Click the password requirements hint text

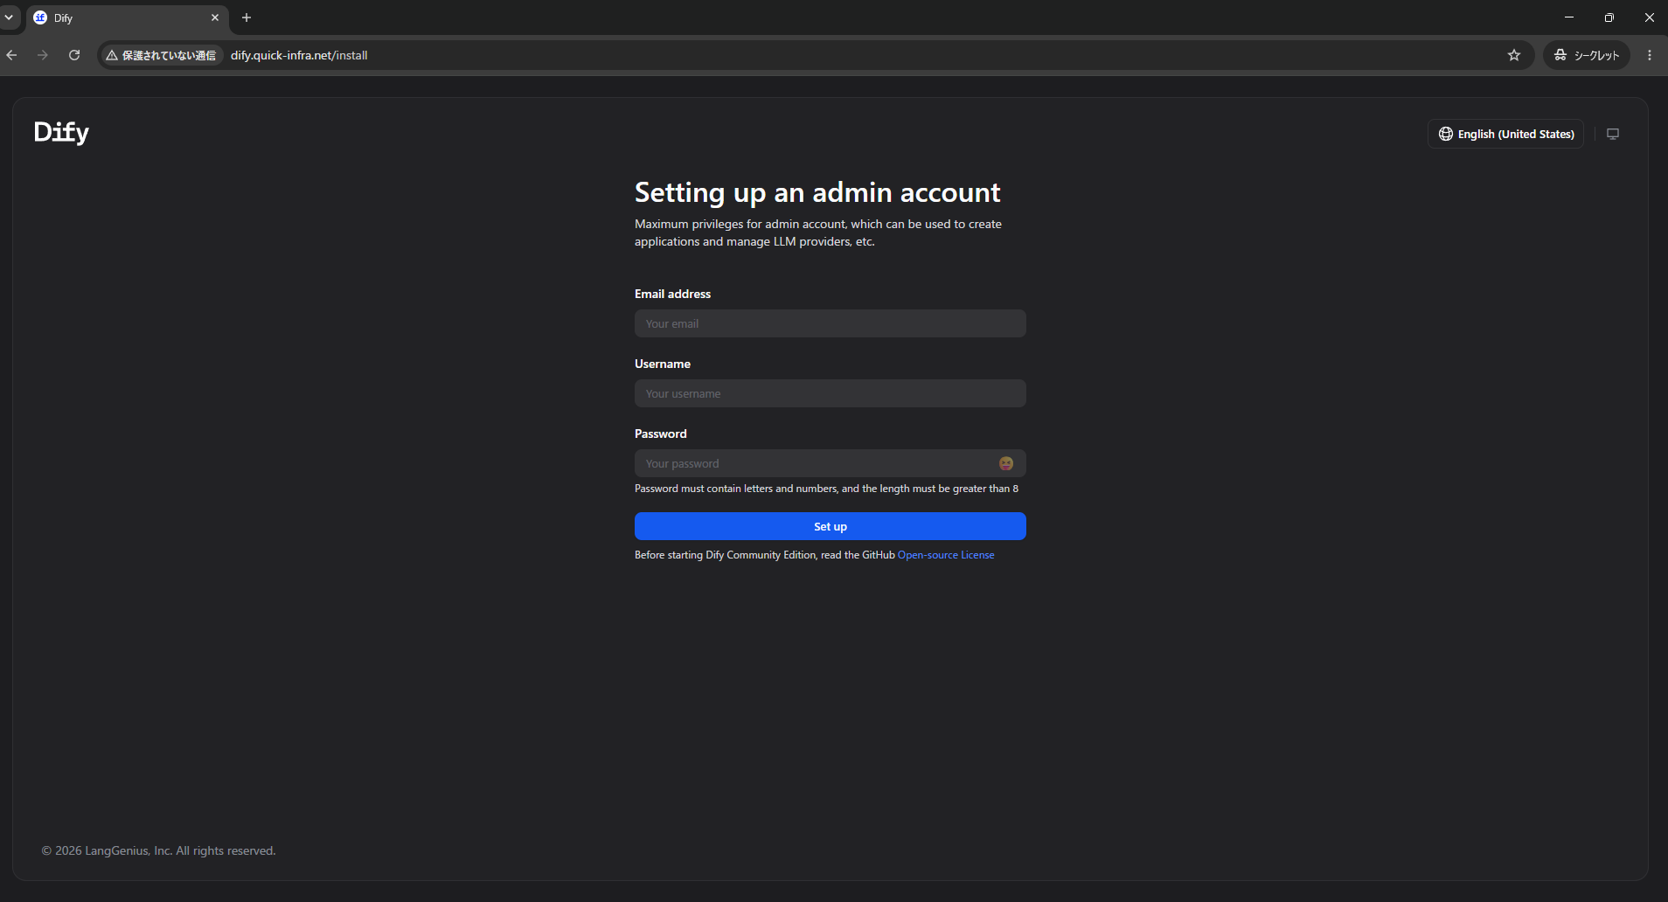point(826,489)
